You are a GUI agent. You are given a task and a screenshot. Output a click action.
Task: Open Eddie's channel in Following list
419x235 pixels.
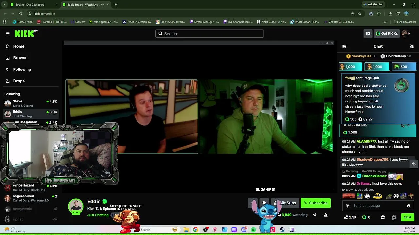pyautogui.click(x=31, y=114)
